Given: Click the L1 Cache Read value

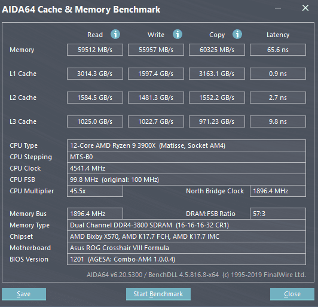Looking at the screenshot, I should pos(95,74).
